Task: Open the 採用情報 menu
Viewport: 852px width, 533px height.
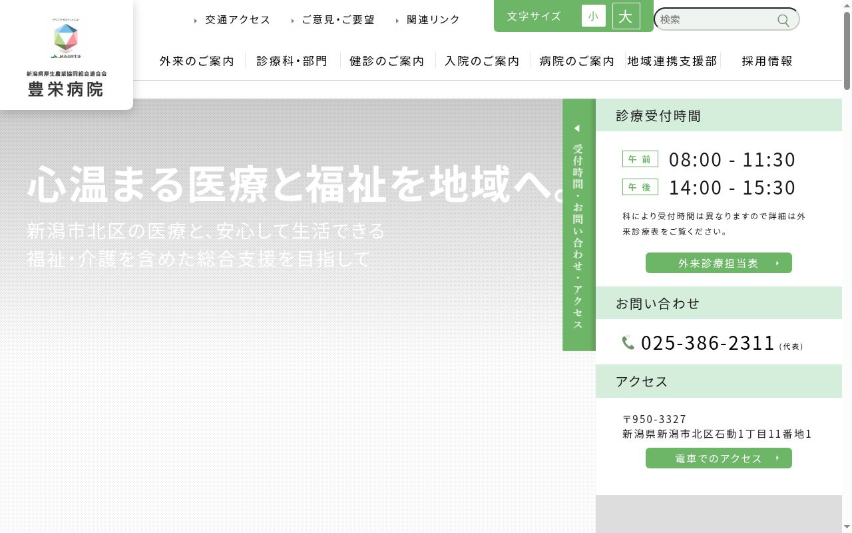Action: 767,61
